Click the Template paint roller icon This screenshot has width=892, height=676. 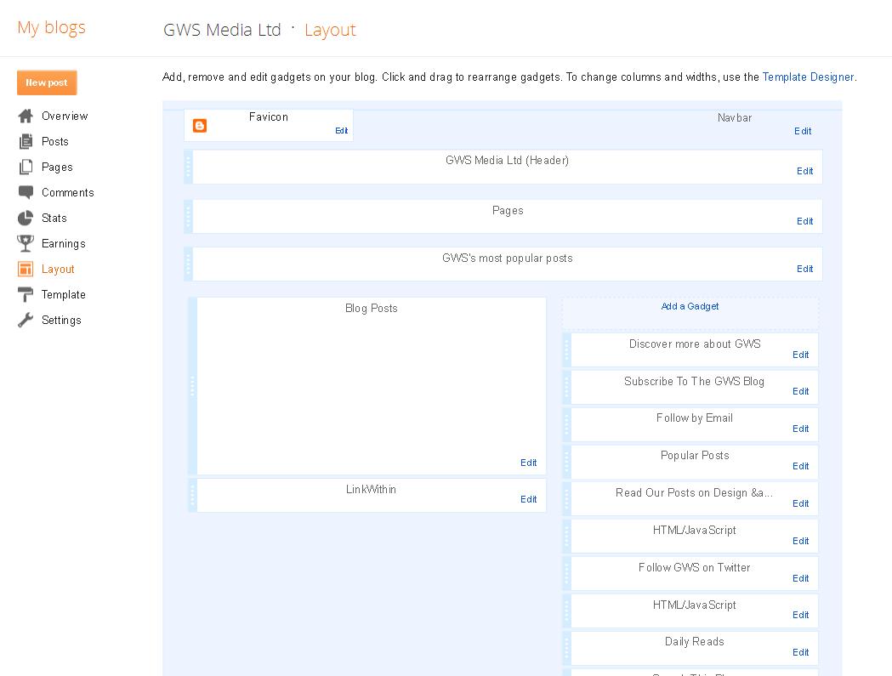click(26, 294)
